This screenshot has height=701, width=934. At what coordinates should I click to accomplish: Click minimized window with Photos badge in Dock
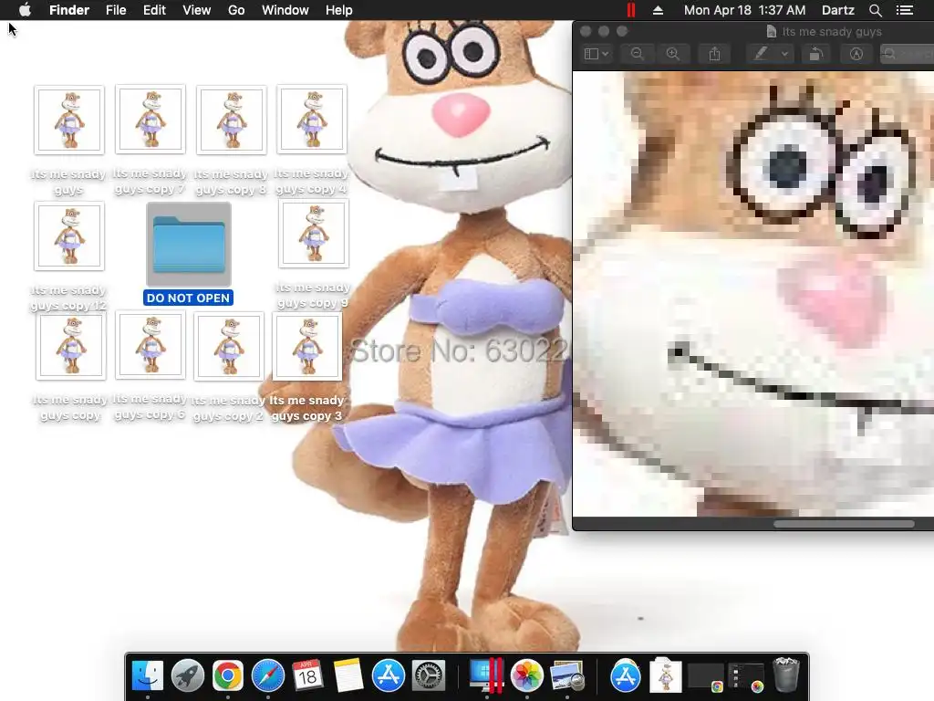746,678
